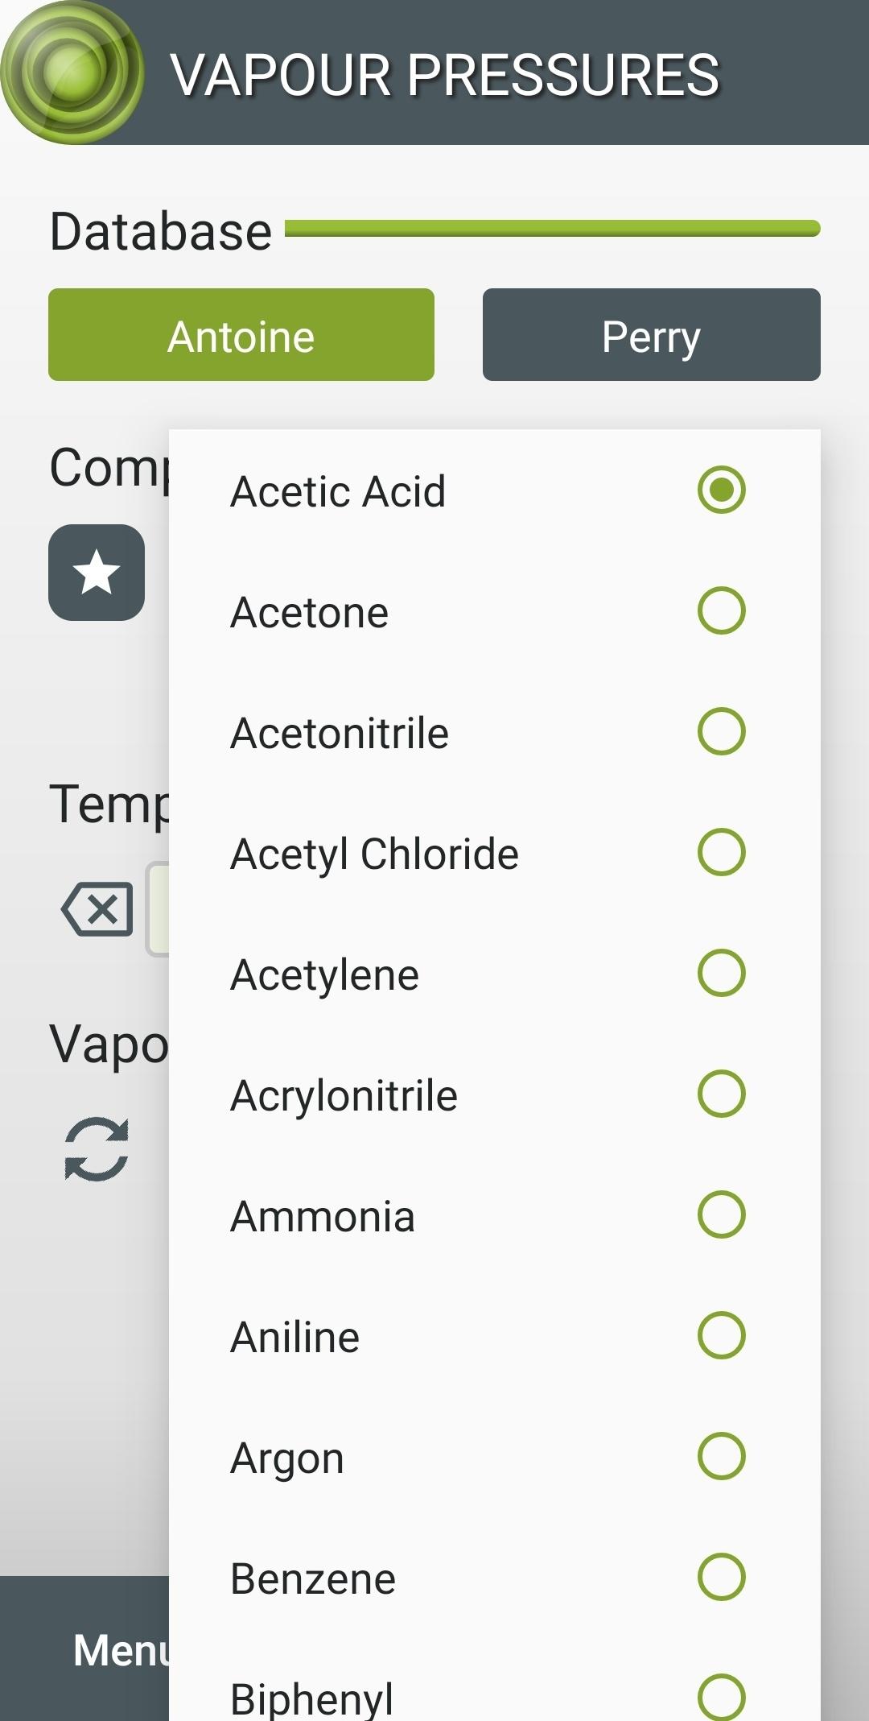Open the Menu at bottom bar
The image size is (869, 1721).
tap(121, 1649)
